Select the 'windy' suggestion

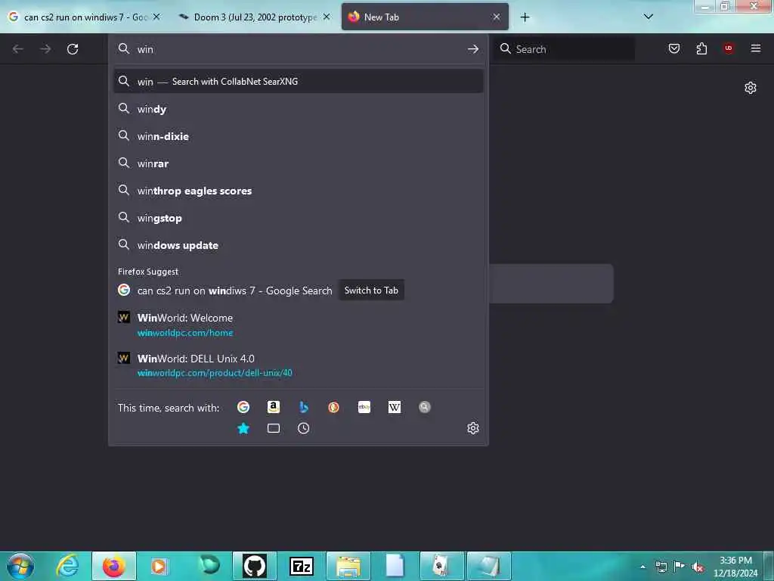click(298, 109)
